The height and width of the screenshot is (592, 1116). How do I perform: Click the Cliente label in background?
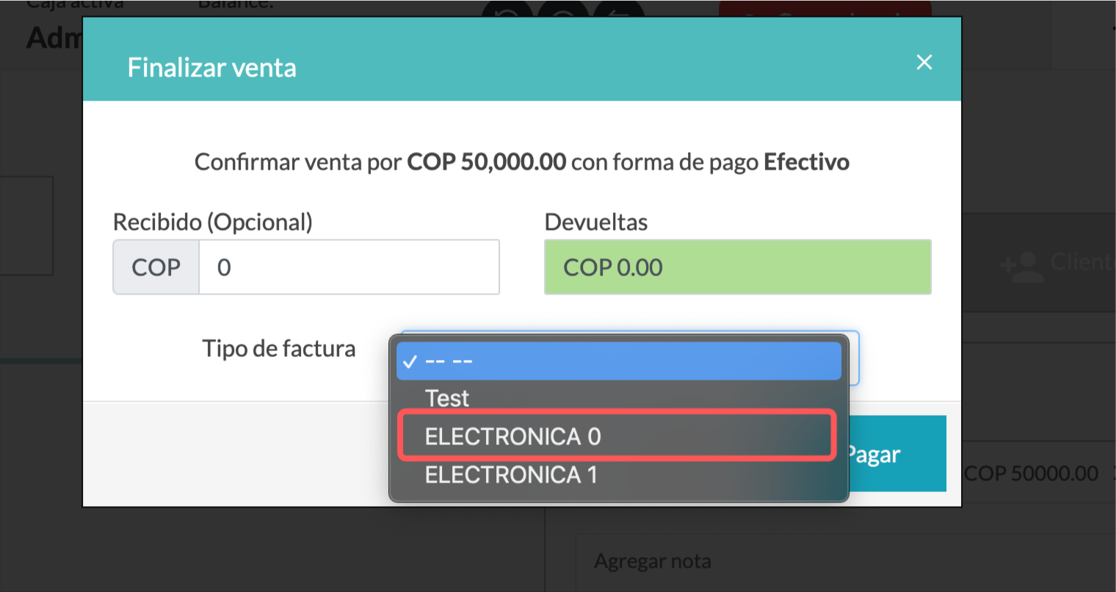click(x=1083, y=262)
